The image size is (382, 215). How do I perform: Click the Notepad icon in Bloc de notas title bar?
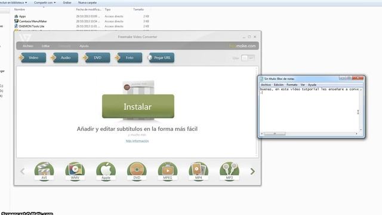261,79
